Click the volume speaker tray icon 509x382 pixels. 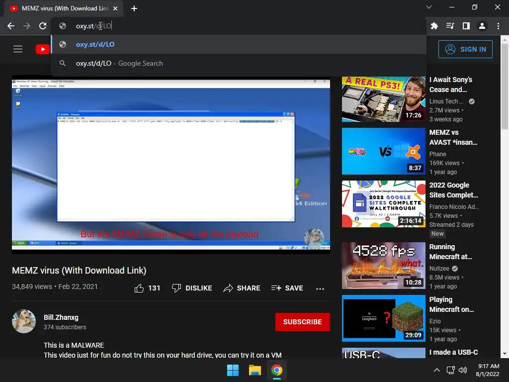point(463,370)
